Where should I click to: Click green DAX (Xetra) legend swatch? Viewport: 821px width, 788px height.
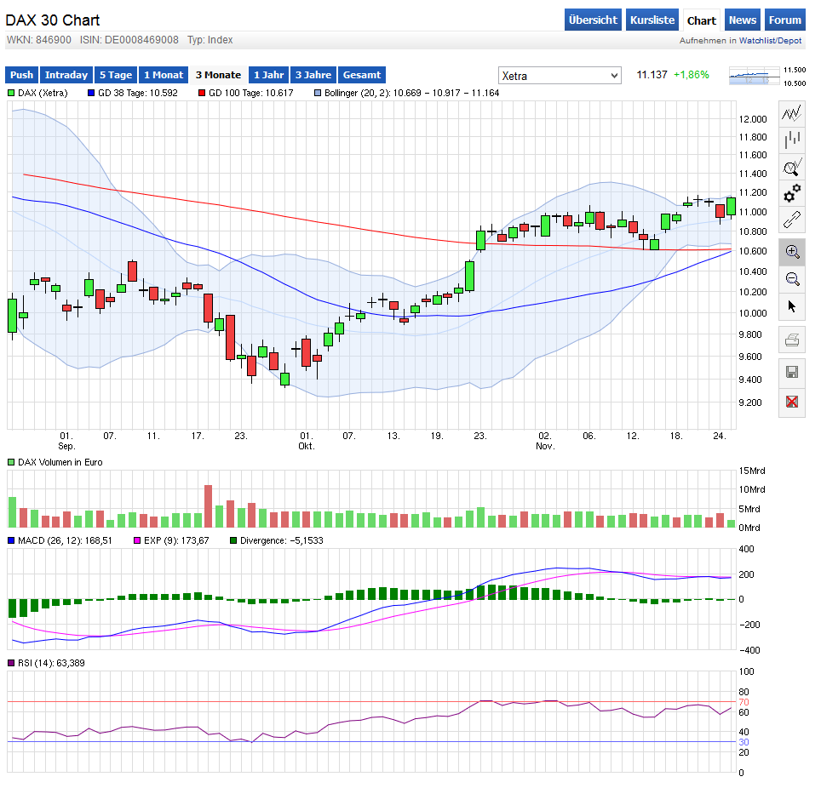(x=11, y=93)
